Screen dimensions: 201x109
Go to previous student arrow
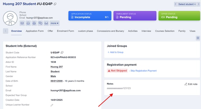(x=176, y=4)
